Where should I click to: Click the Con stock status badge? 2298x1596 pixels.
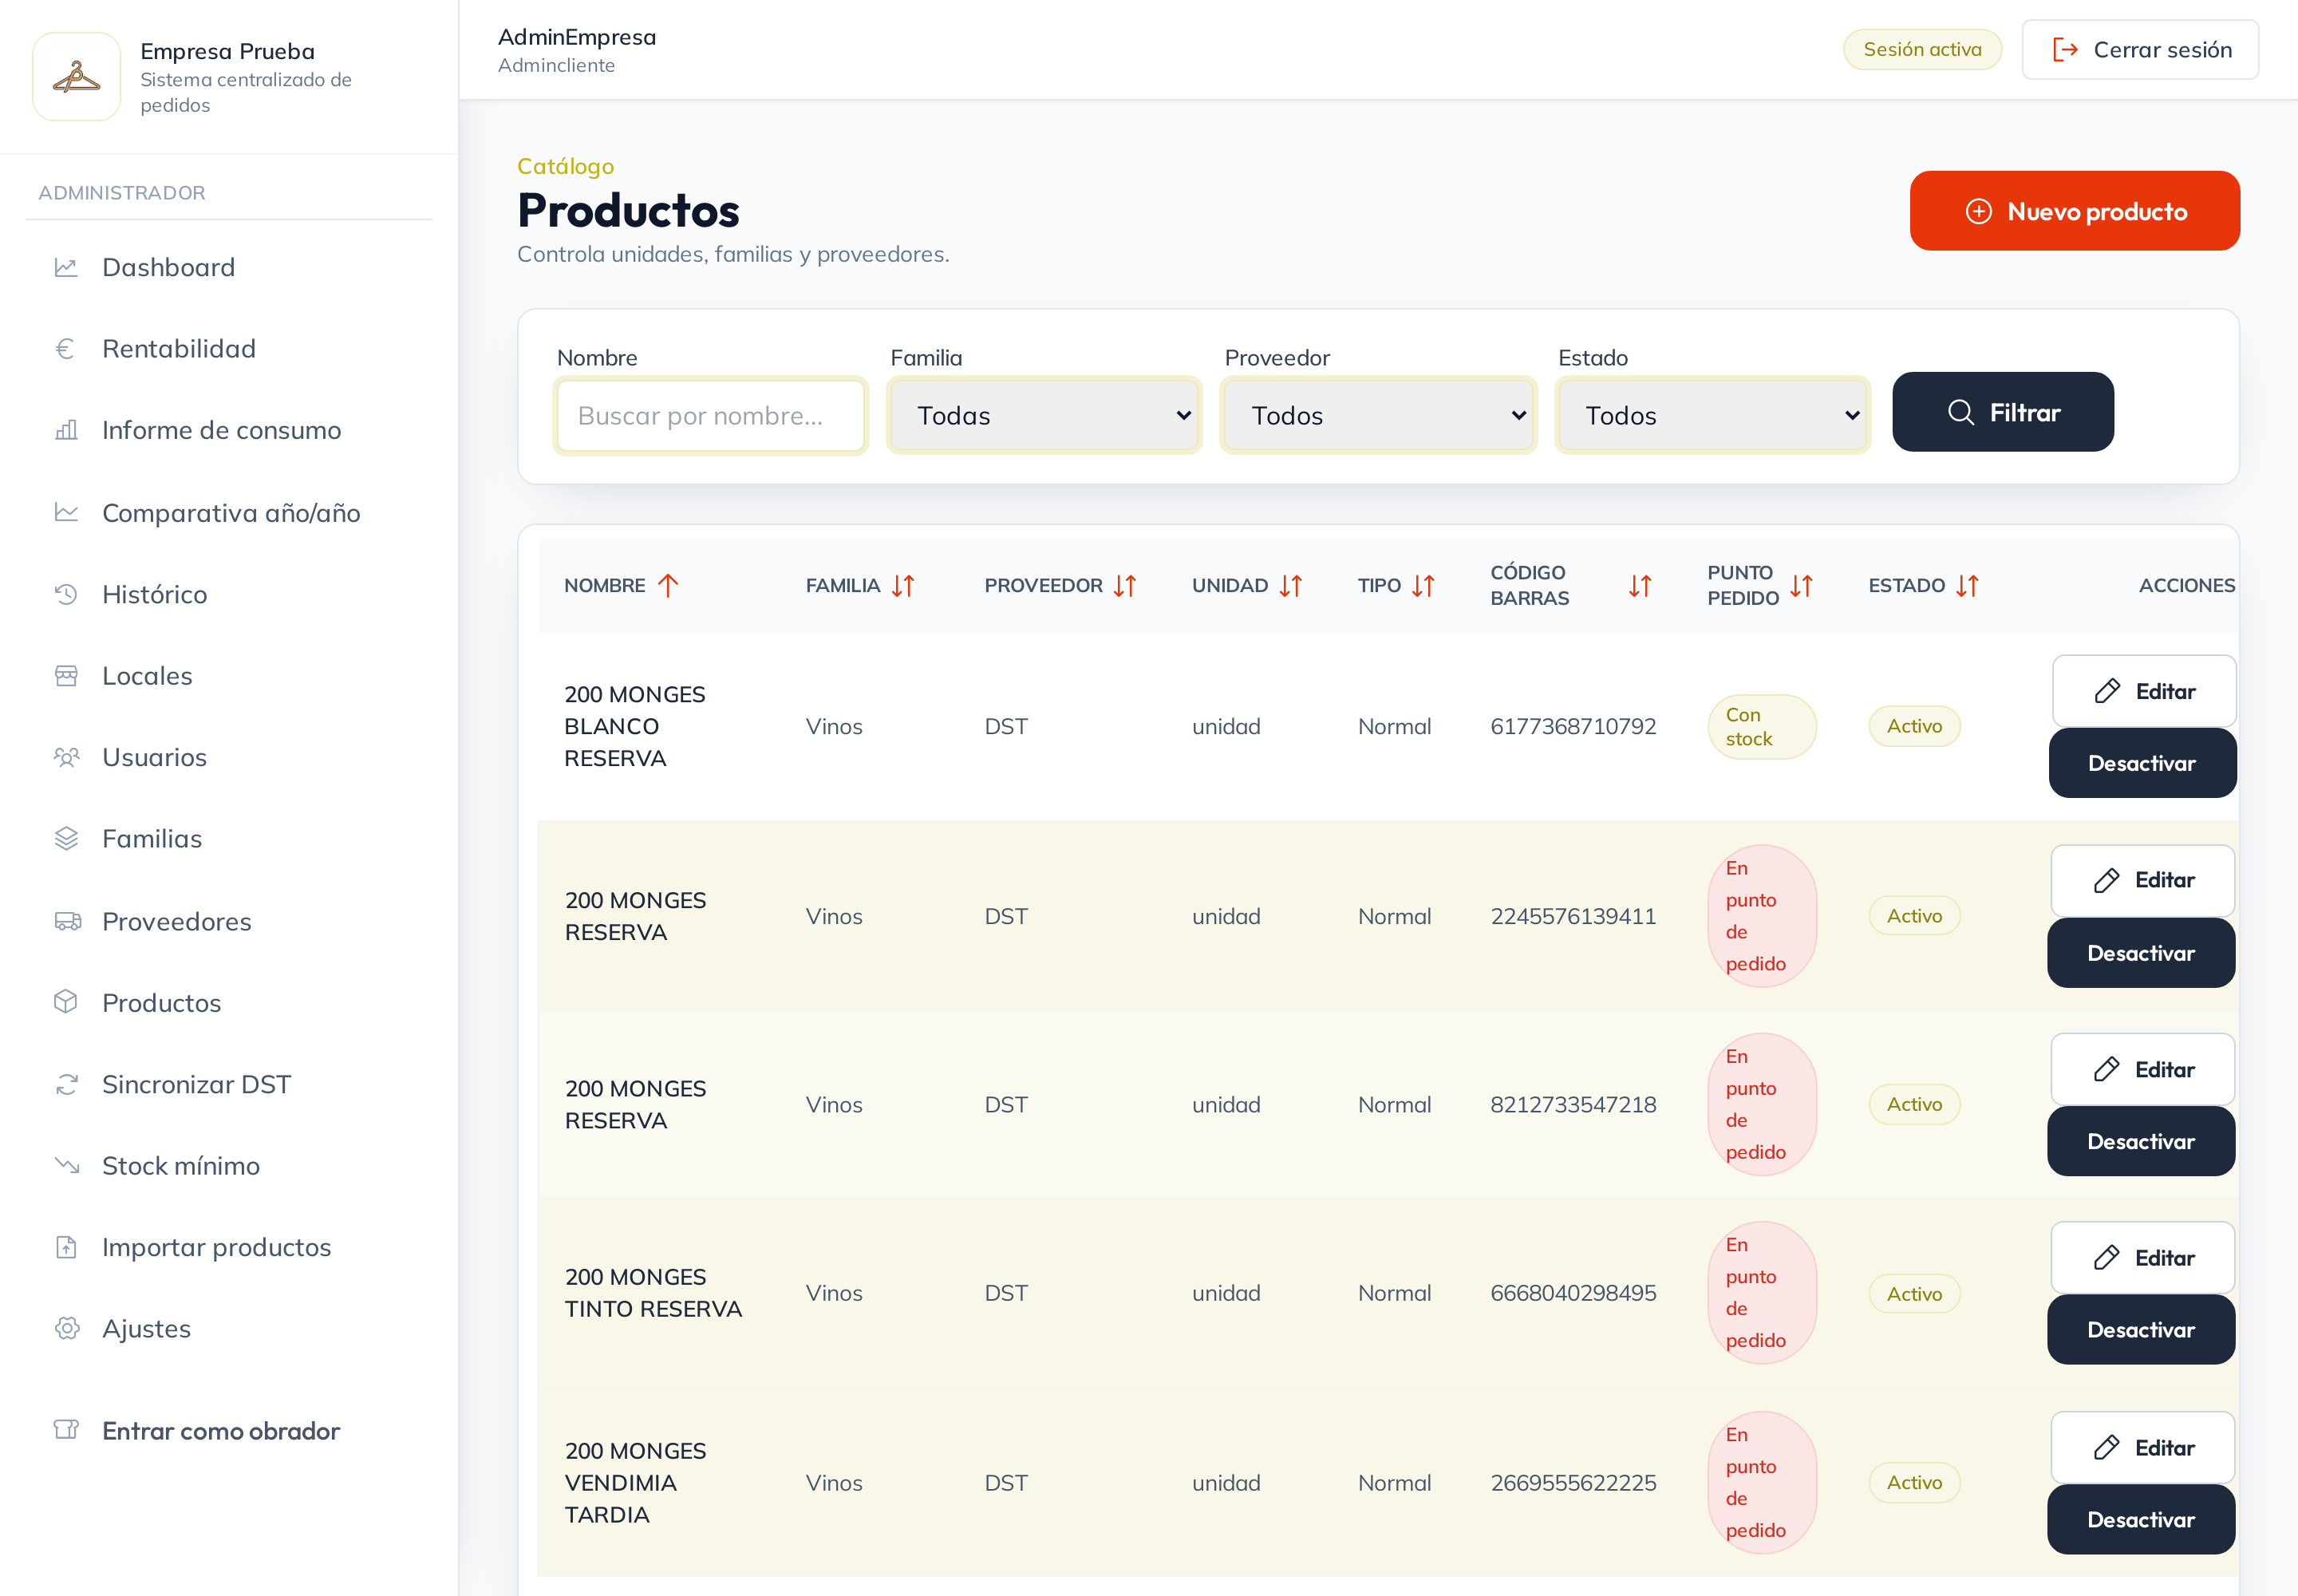pos(1761,727)
